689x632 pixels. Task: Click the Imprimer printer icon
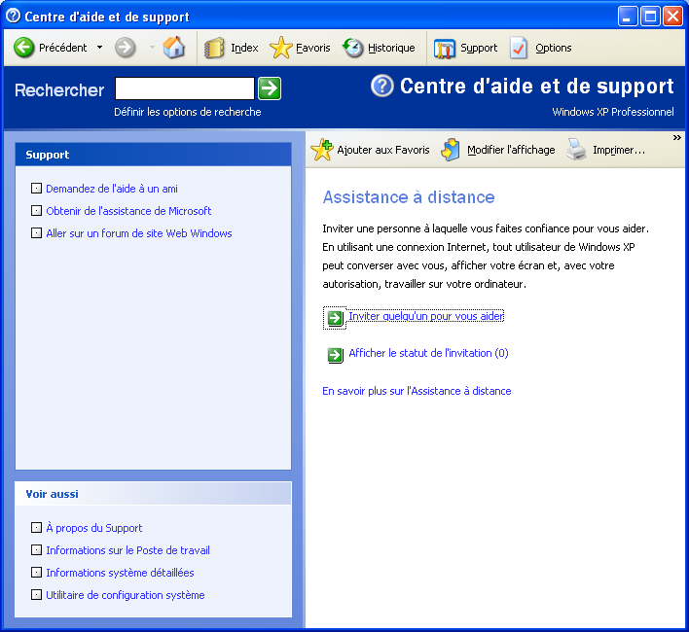click(x=576, y=149)
